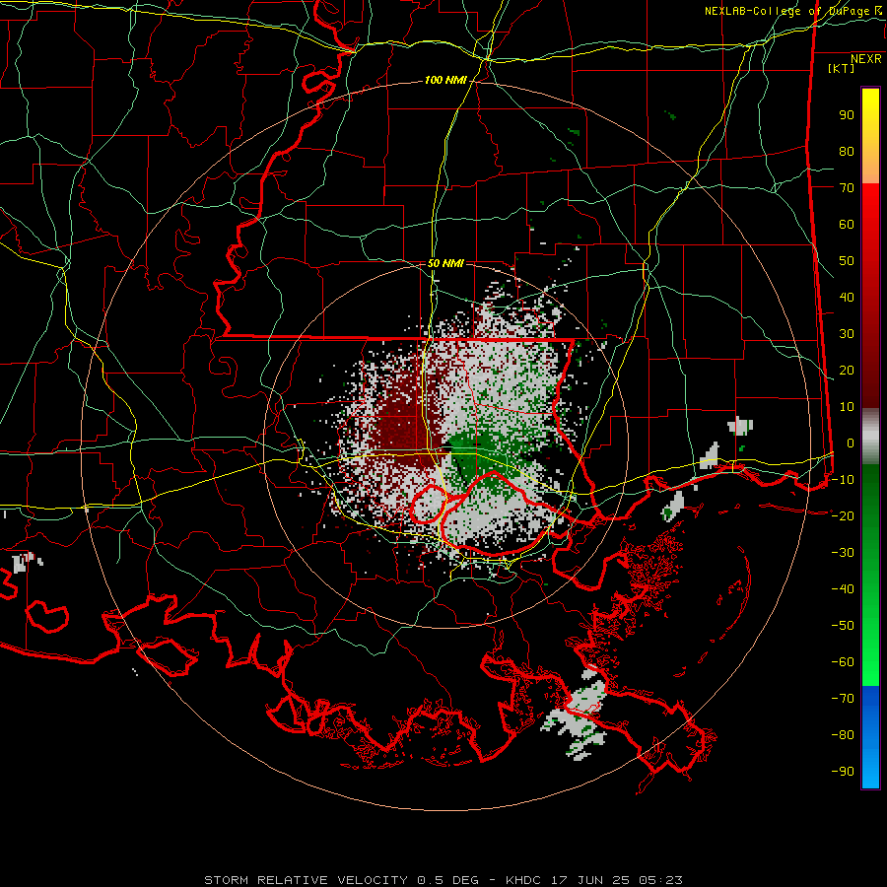Click the gray zero-velocity color segment
This screenshot has width=887, height=887.
[870, 437]
